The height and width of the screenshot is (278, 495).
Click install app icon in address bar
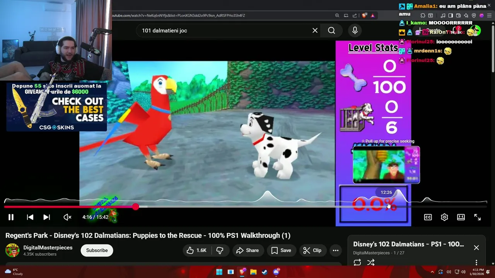tap(346, 15)
